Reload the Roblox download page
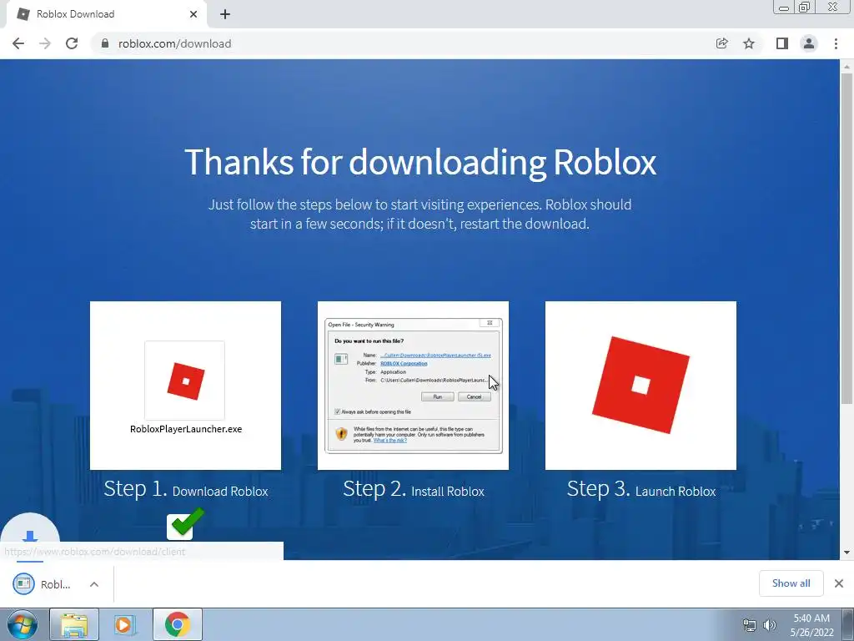 click(72, 43)
